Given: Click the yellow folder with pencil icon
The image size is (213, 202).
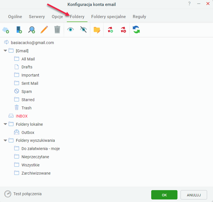Looking at the screenshot, I should 97,30.
